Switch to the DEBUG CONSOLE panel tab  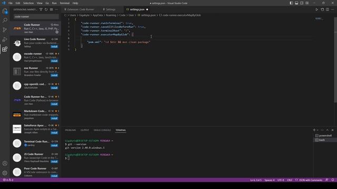102,130
